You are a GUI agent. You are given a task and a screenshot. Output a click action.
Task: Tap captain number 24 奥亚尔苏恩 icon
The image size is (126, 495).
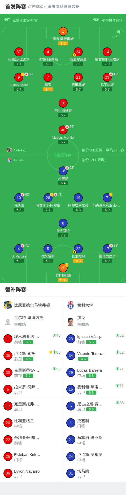[x=78, y=52]
